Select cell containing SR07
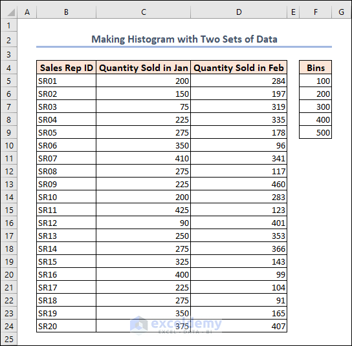This screenshot has height=346, width=352. [66, 158]
